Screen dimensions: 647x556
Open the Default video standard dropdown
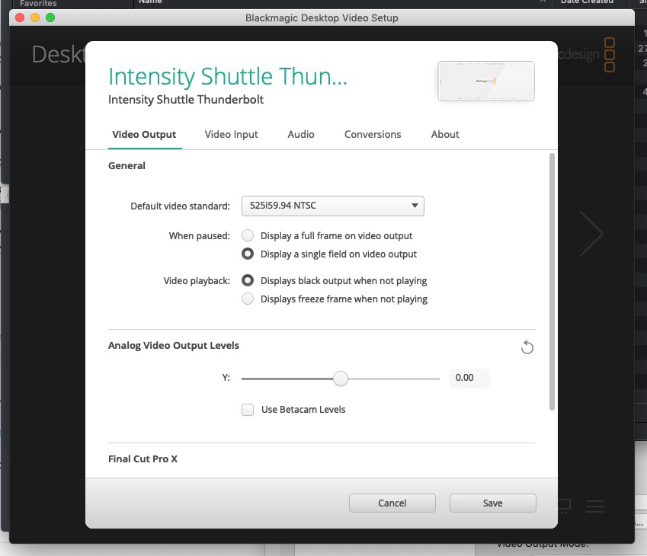(332, 206)
